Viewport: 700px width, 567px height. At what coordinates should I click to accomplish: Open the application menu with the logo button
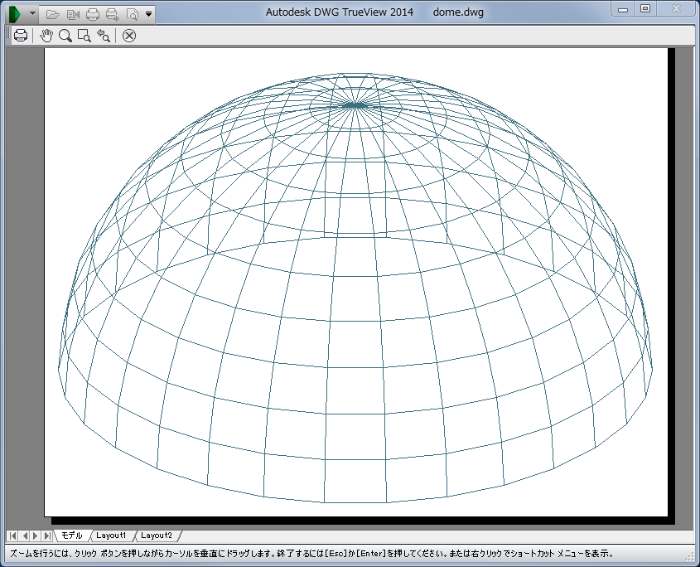coord(15,14)
